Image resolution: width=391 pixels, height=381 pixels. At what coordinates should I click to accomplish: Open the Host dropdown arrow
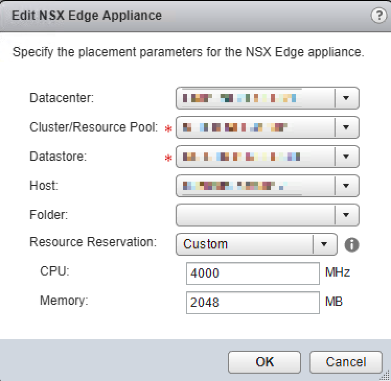[347, 185]
